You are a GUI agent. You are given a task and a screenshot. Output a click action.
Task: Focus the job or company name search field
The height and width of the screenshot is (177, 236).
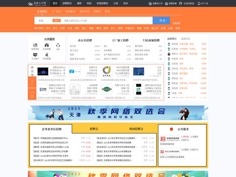pyautogui.click(x=108, y=21)
